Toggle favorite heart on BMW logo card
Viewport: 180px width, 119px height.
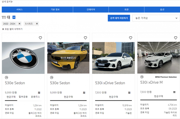pyautogui.click(x=40, y=38)
